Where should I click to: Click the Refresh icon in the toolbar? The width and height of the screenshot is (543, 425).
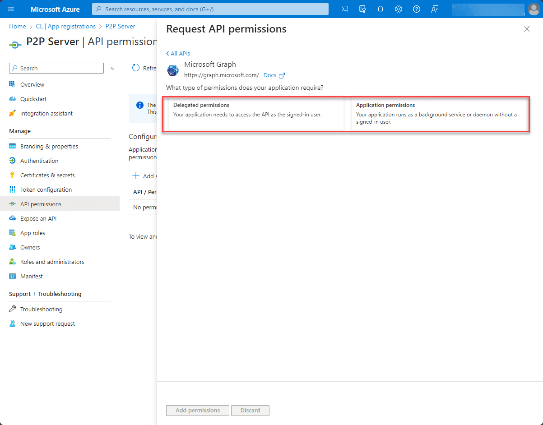point(136,68)
